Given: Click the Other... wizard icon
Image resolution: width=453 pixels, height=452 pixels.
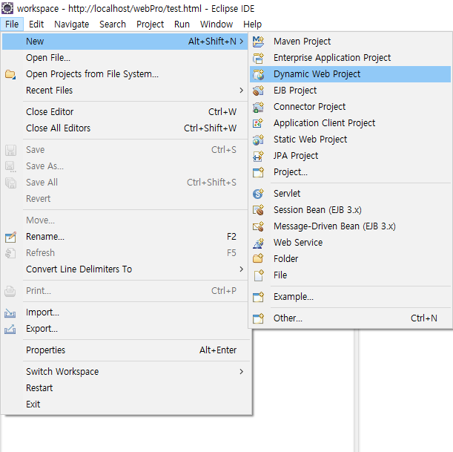Looking at the screenshot, I should pos(258,318).
